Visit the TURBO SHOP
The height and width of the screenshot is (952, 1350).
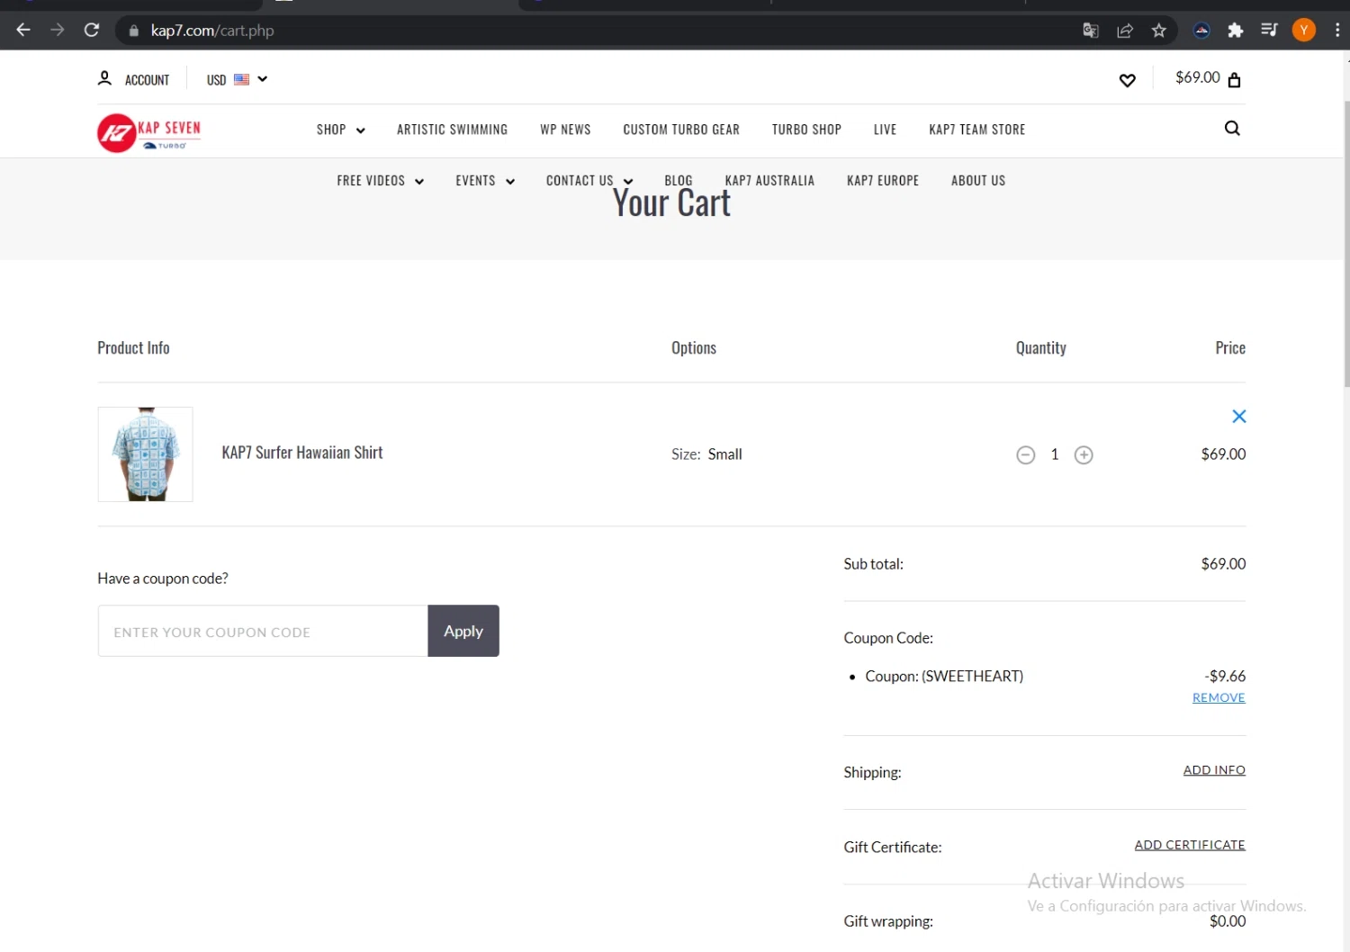click(x=806, y=130)
